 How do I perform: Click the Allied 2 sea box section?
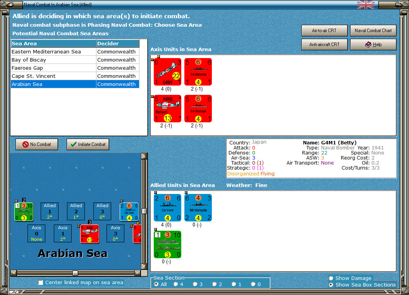(76, 211)
